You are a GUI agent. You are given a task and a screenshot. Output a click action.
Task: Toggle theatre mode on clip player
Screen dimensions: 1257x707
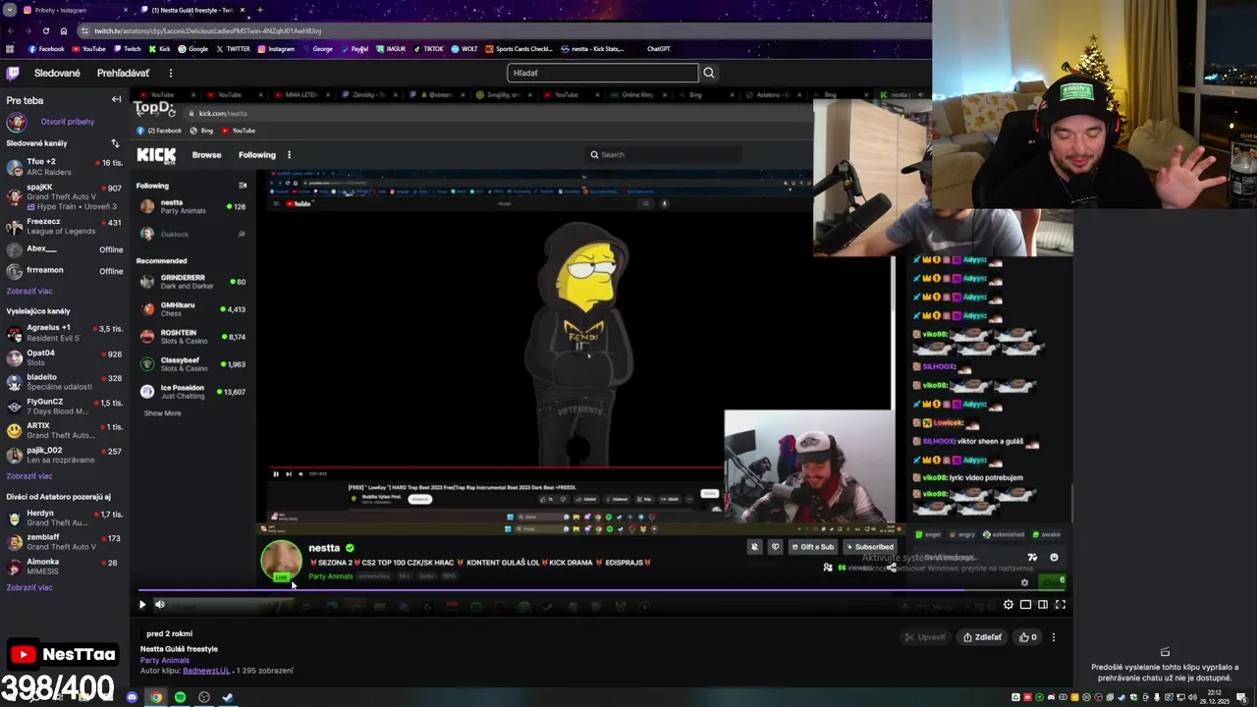[1043, 605]
